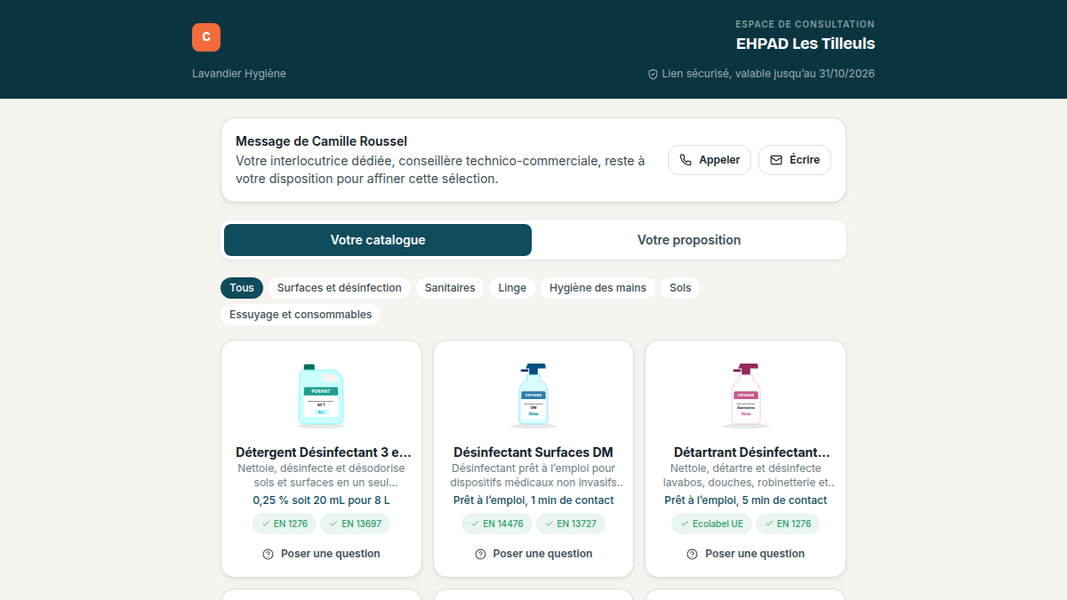Click the secure link expiry date text
Screen dimensions: 1067x600
point(768,74)
